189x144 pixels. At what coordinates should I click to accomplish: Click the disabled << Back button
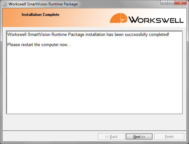(x=111, y=137)
